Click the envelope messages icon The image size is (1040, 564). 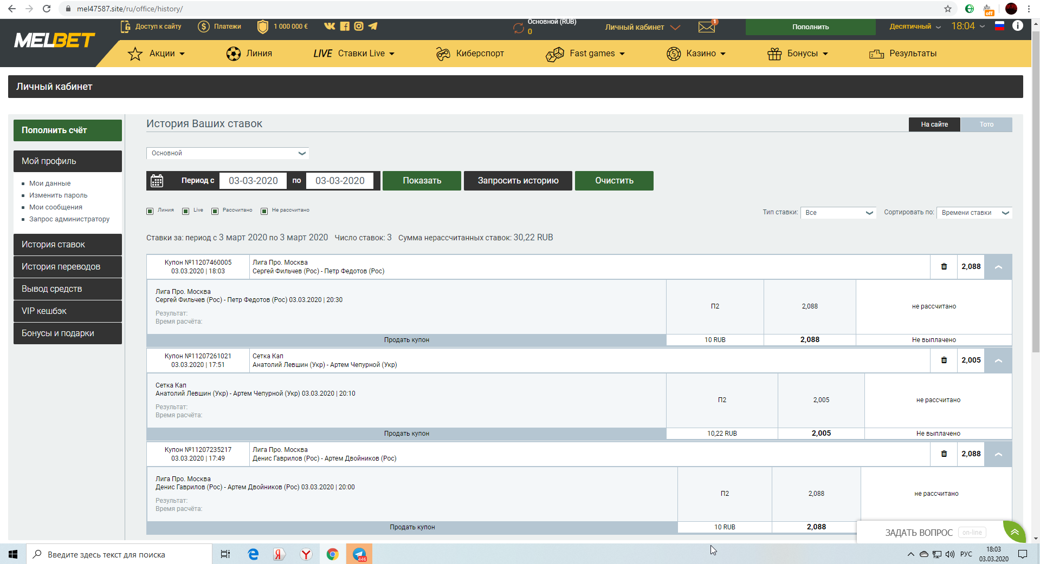[x=707, y=27]
